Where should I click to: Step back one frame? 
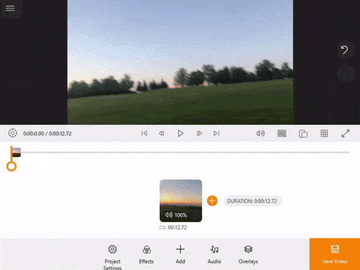161,133
